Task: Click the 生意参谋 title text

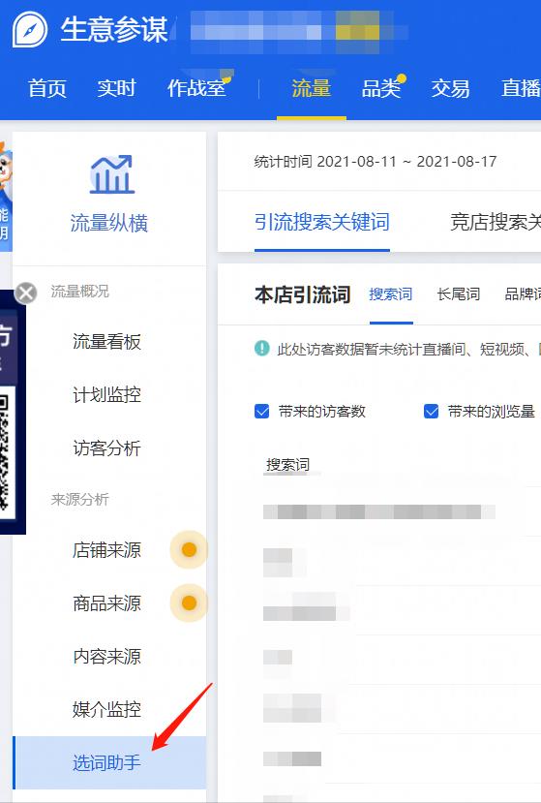Action: pyautogui.click(x=114, y=30)
